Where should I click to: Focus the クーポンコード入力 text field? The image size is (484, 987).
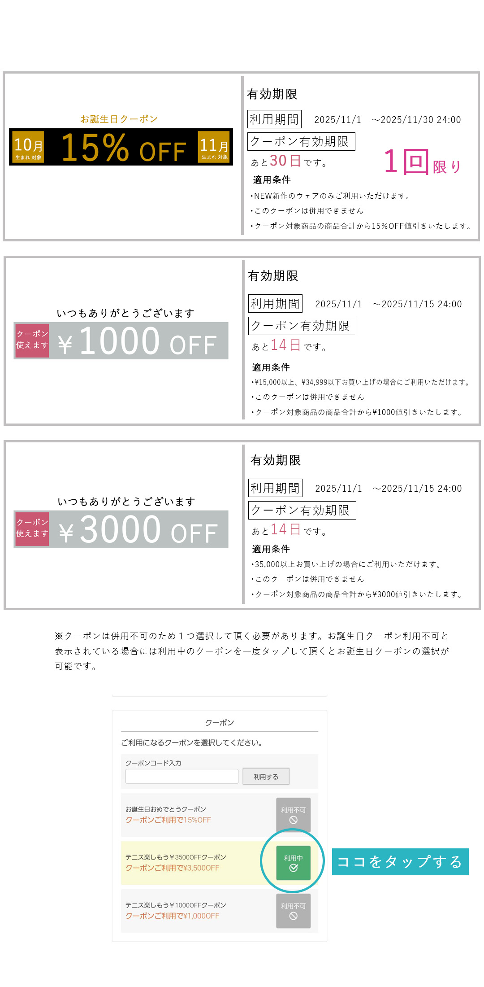coord(181,777)
